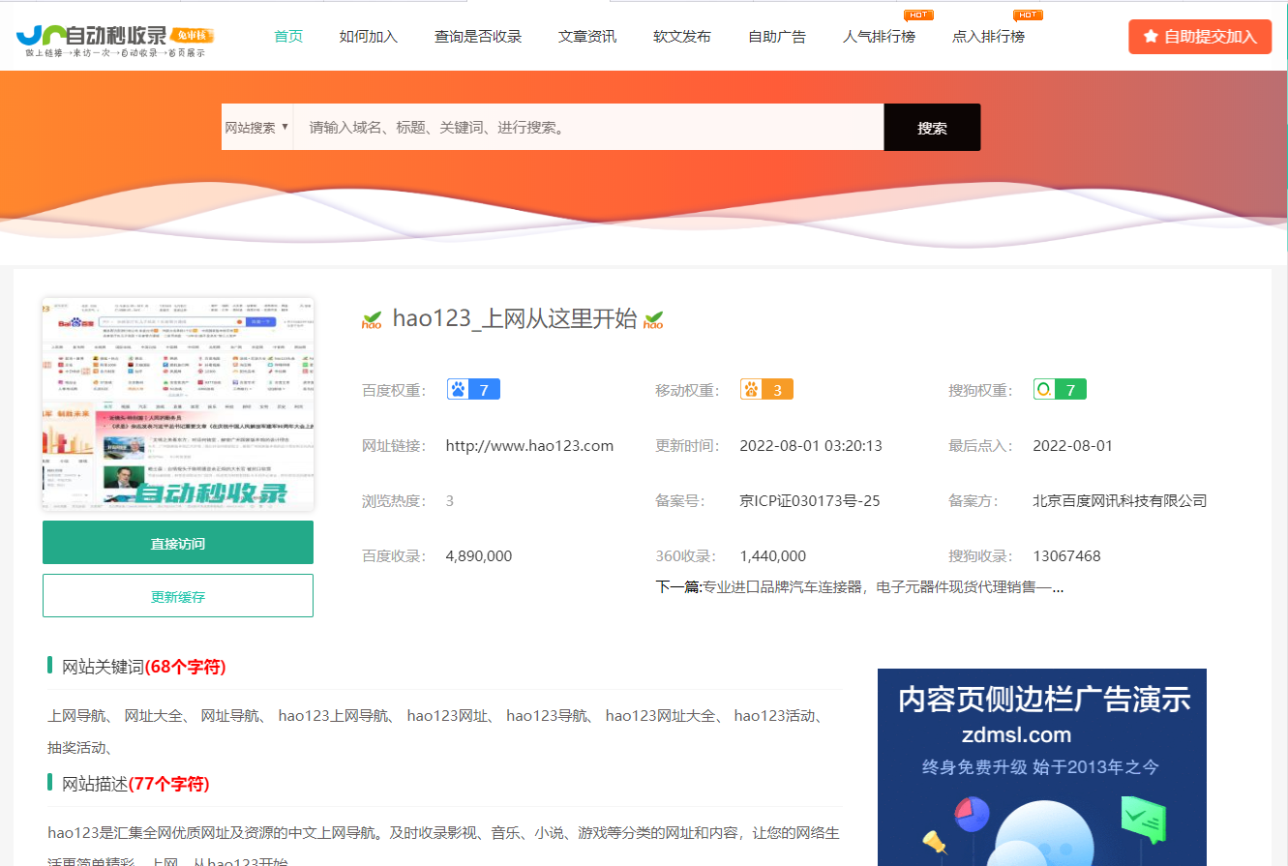Click the ICP number 京ICP证030173号-25
This screenshot has width=1288, height=866.
pos(810,501)
